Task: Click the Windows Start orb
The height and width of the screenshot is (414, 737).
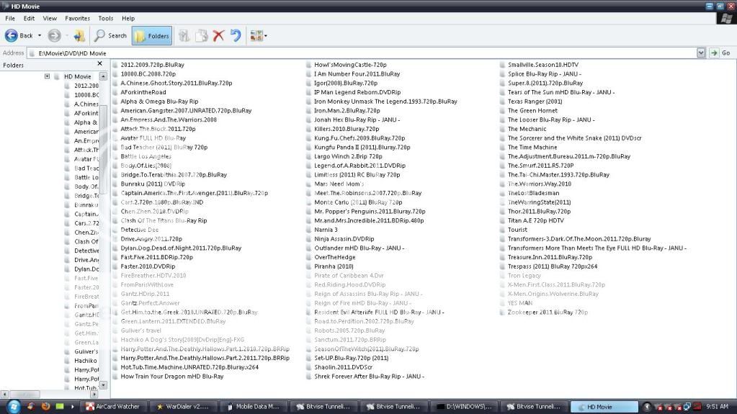Action: pos(13,407)
